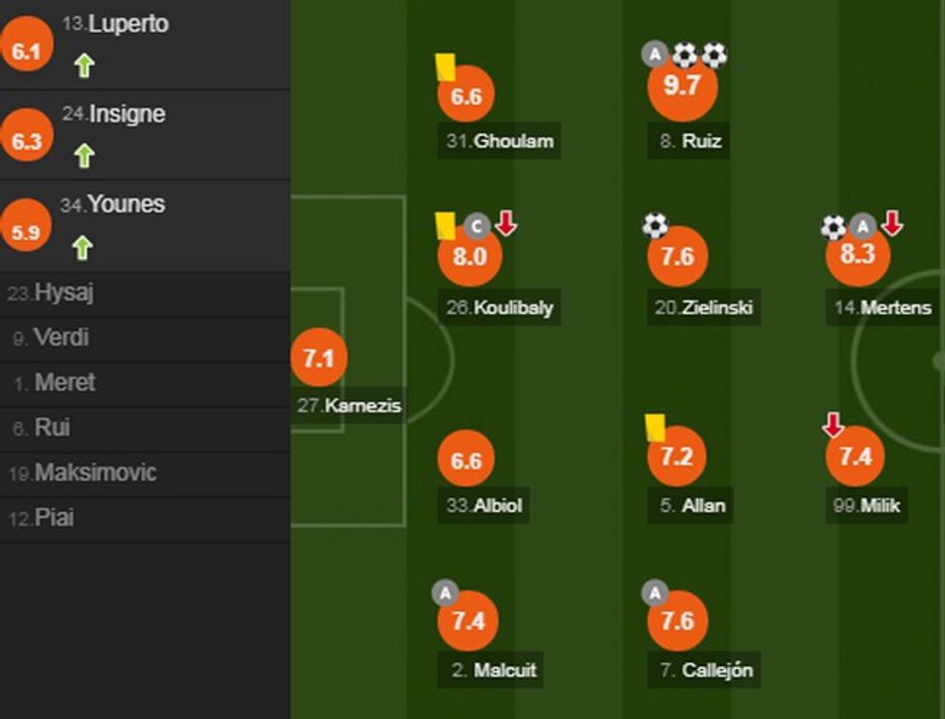The height and width of the screenshot is (719, 945).
Task: Open Maksimovic from the bench list
Action: 94,473
